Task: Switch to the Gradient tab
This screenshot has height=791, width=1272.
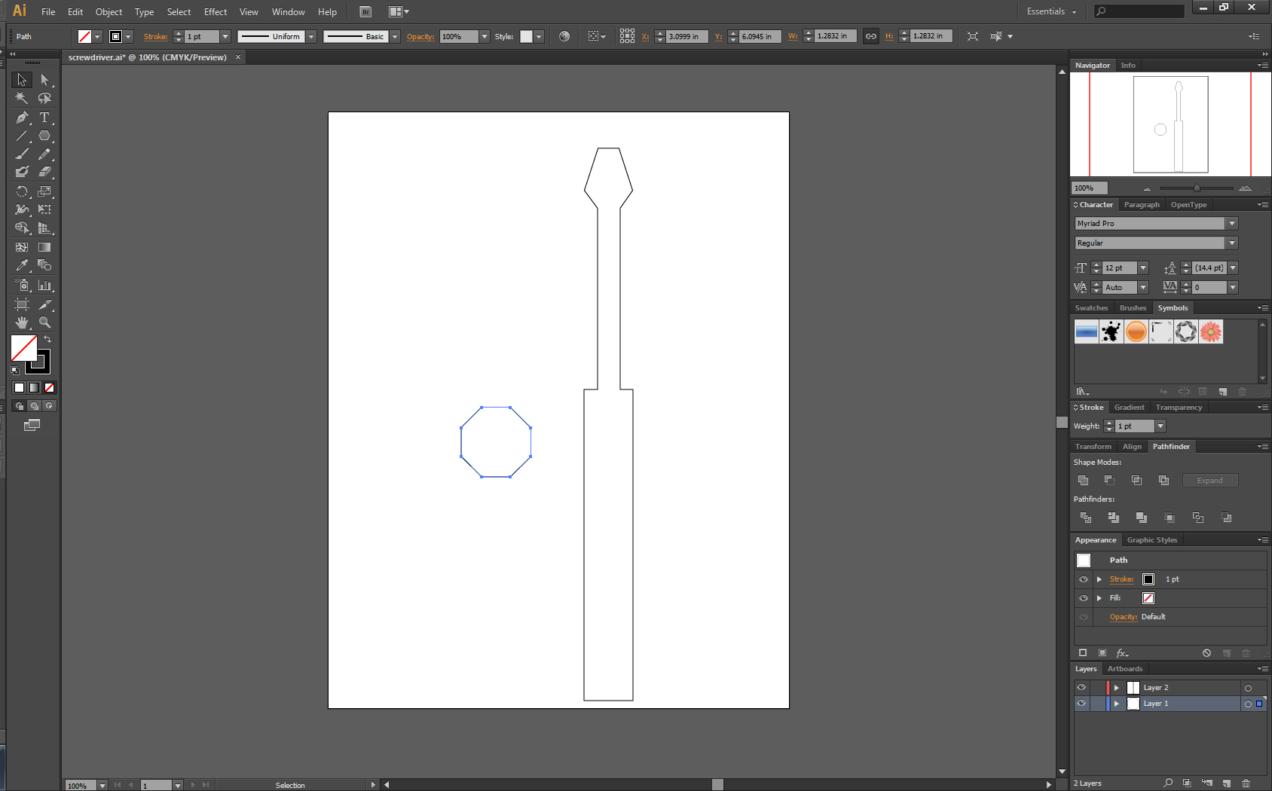Action: pos(1129,408)
